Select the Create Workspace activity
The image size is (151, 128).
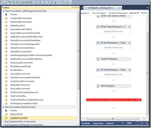click(x=114, y=59)
